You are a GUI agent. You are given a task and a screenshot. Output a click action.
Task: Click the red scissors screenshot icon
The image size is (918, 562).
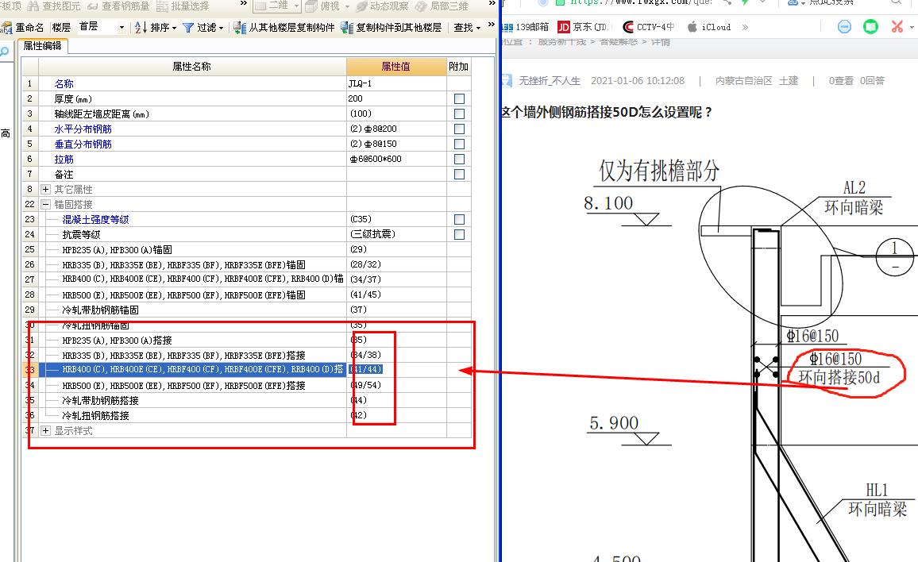coord(897,27)
